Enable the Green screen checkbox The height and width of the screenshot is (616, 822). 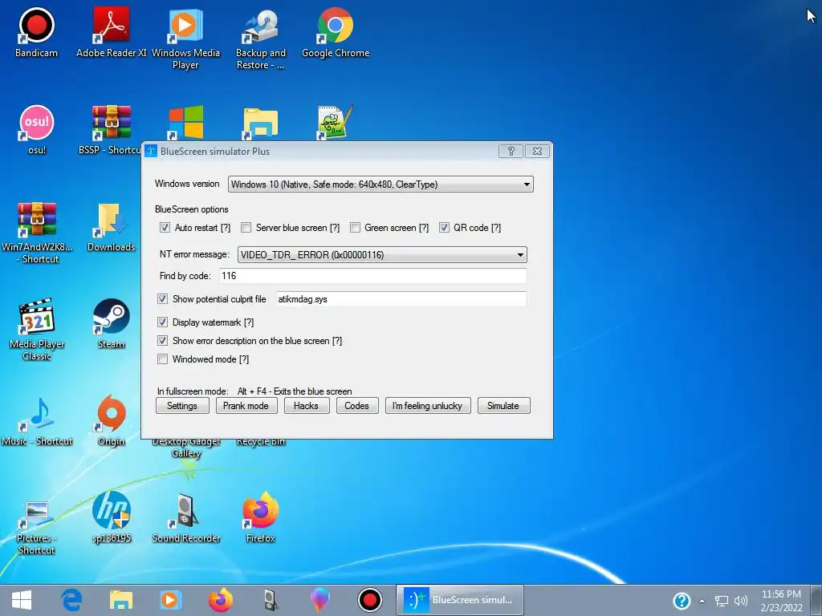[x=355, y=228]
